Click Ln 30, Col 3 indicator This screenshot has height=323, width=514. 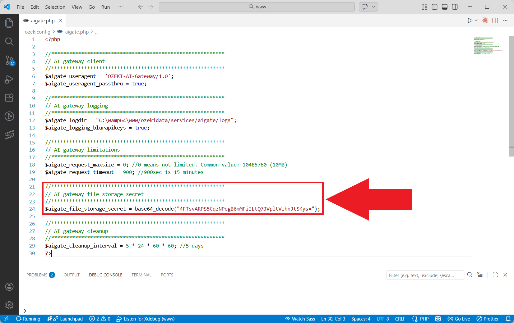333,319
